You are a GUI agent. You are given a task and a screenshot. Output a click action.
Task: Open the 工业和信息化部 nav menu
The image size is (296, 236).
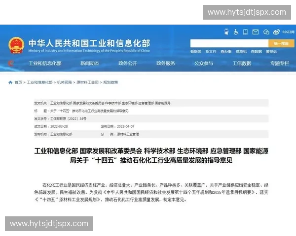point(45,63)
